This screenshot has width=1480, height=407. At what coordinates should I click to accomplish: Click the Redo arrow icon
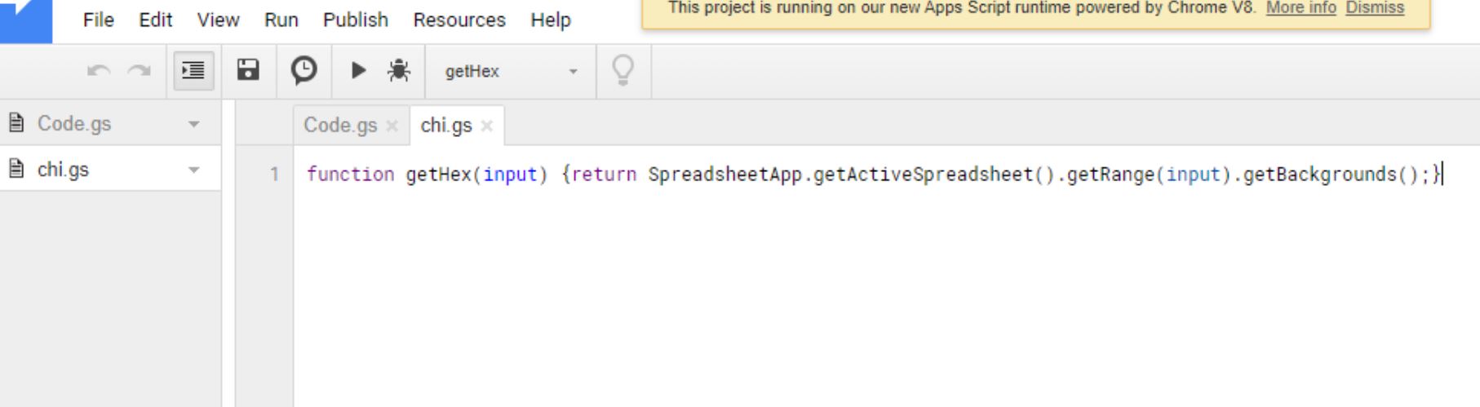click(140, 71)
